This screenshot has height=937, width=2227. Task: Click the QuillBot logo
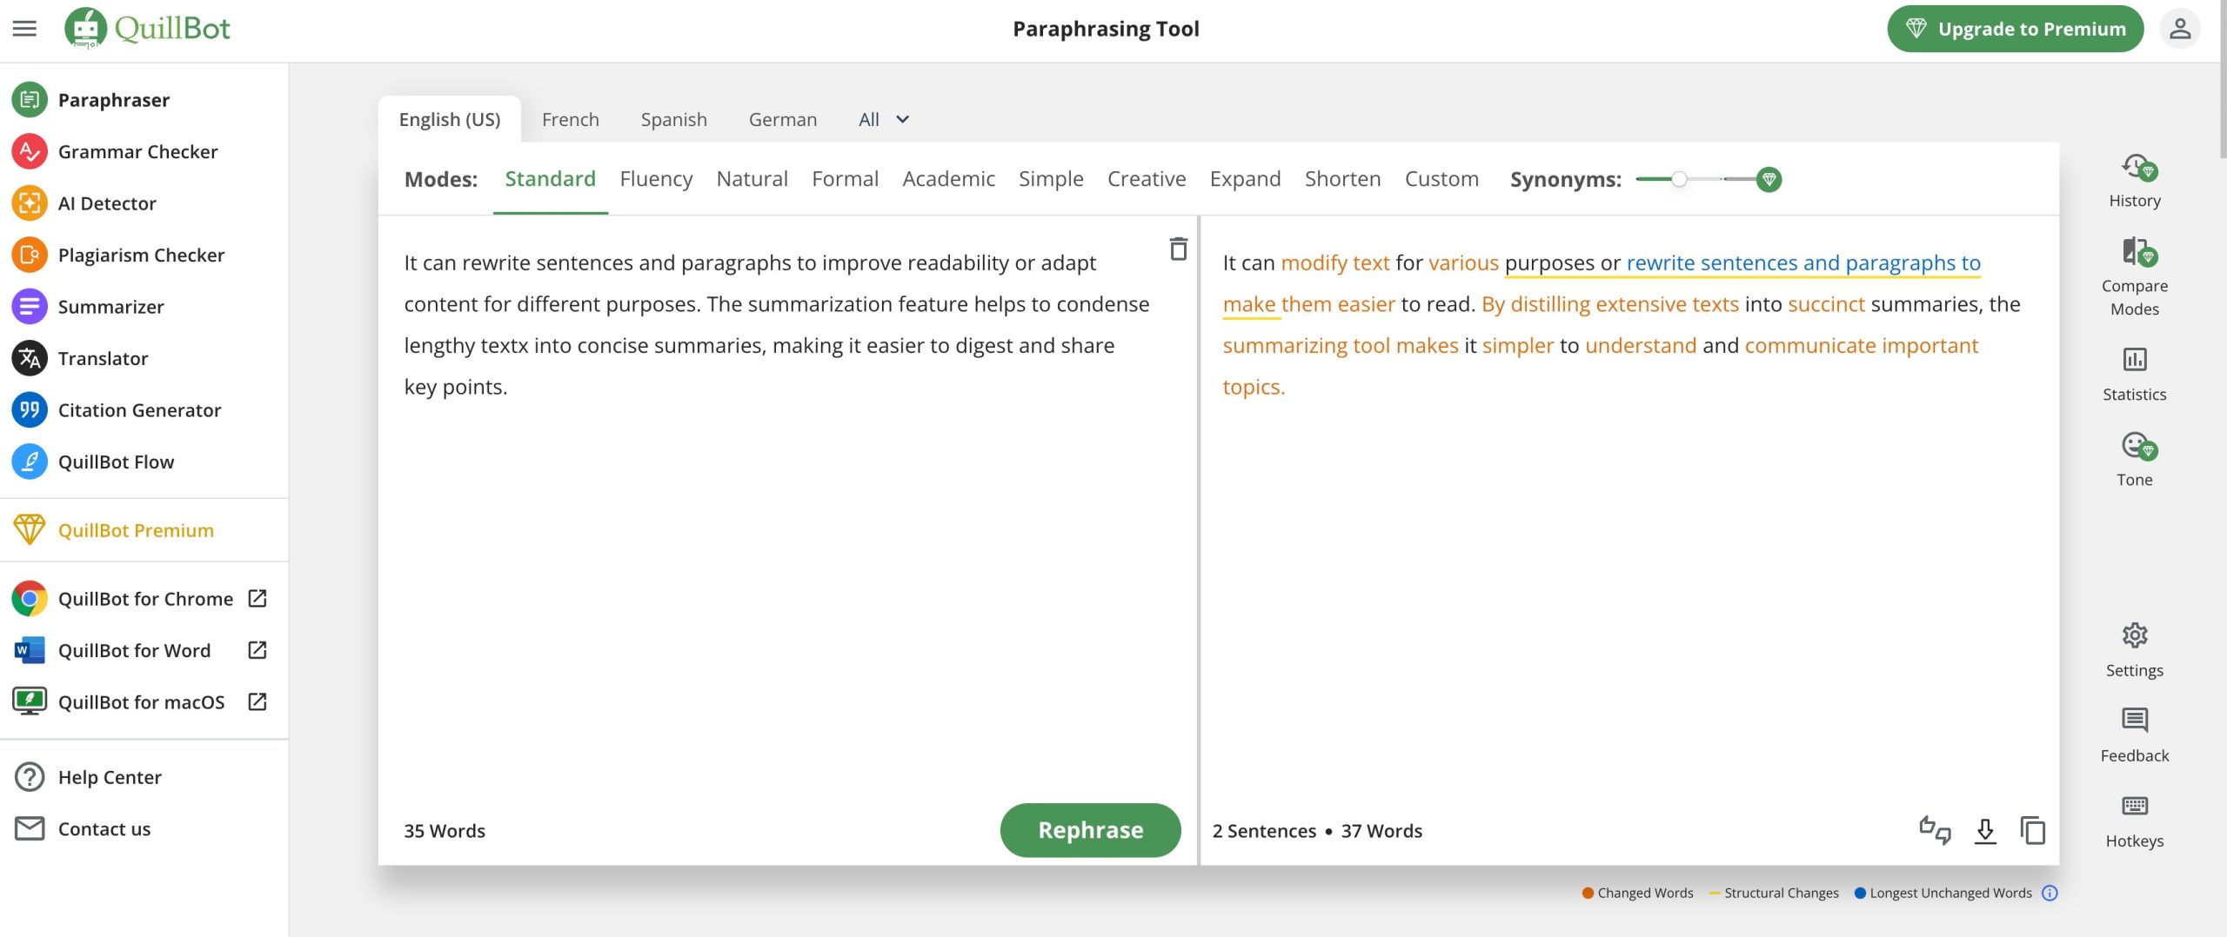[147, 29]
